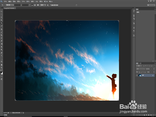Screen dimensions: 156x117
Task: Select the Eraser tool
Action: coord(2,41)
